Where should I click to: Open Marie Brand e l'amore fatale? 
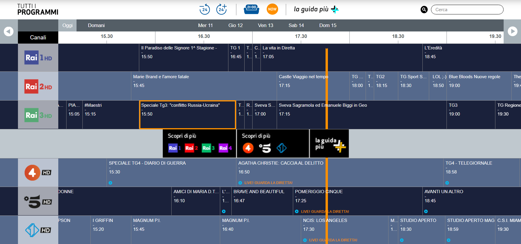(204, 86)
